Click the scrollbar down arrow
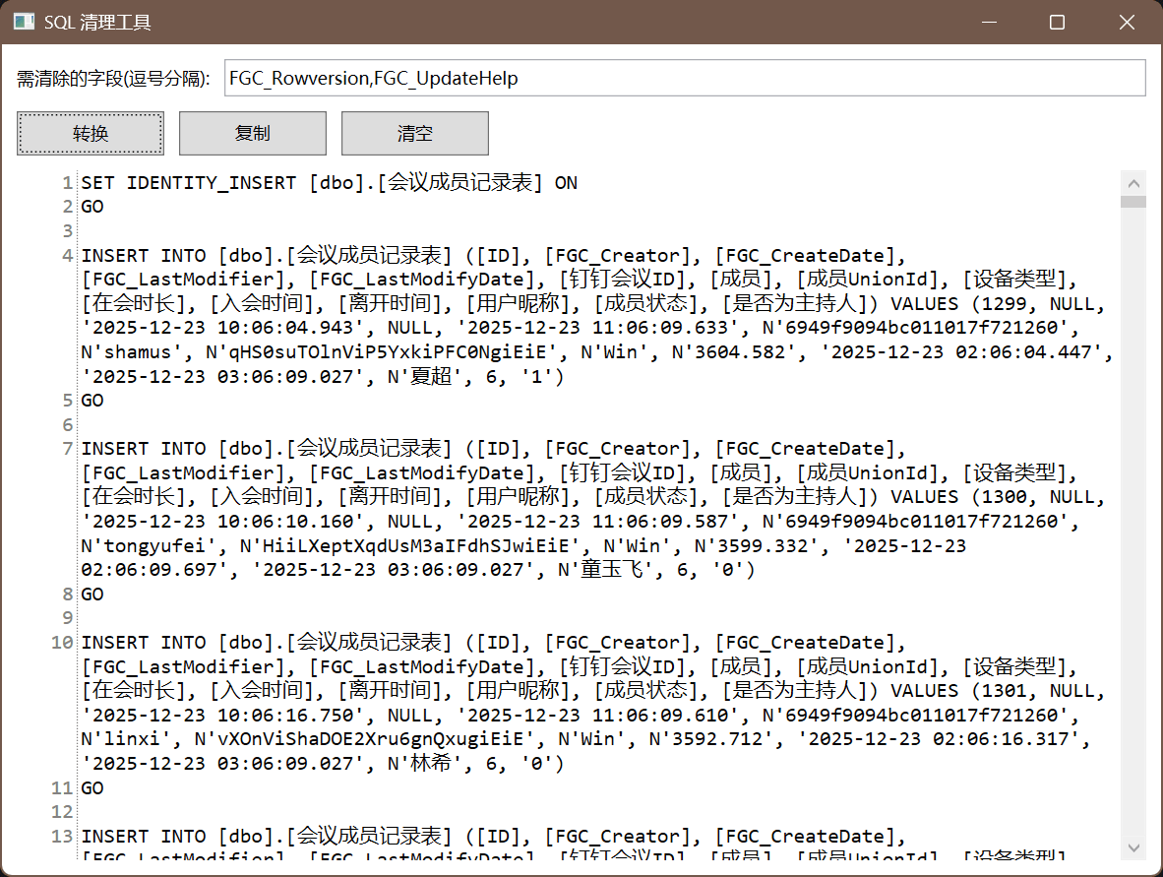Screen dimensions: 1163x877 pyautogui.click(x=1133, y=847)
